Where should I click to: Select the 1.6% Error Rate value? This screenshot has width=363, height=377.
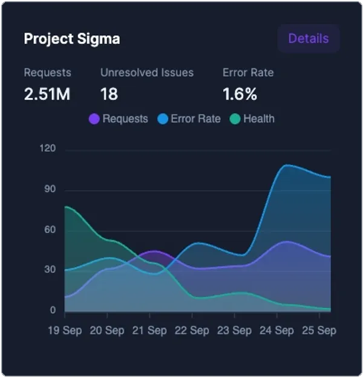pyautogui.click(x=240, y=94)
